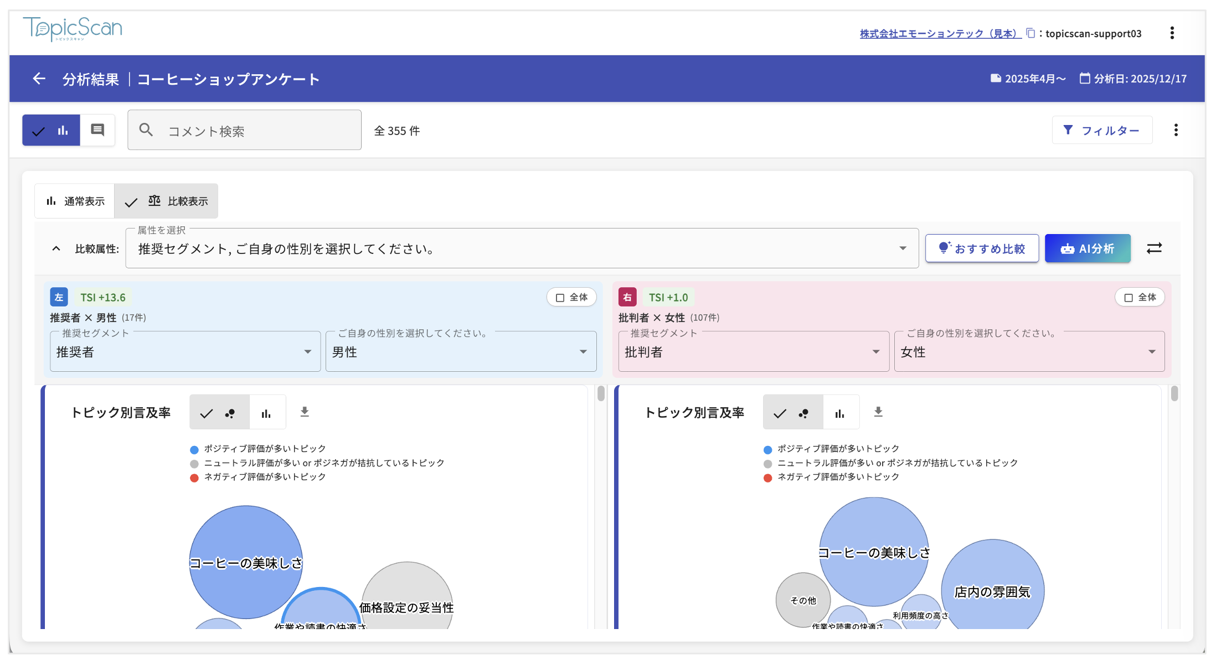This screenshot has width=1216, height=665.
Task: Open the left 推奨セグメント dropdown showing 推奨者
Action: tap(185, 352)
